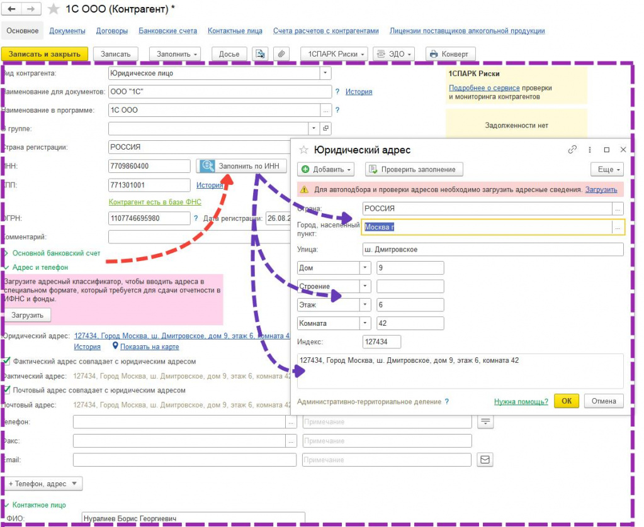This screenshot has width=644, height=527.
Task: Star the Юридический адрес dialog
Action: pyautogui.click(x=303, y=150)
